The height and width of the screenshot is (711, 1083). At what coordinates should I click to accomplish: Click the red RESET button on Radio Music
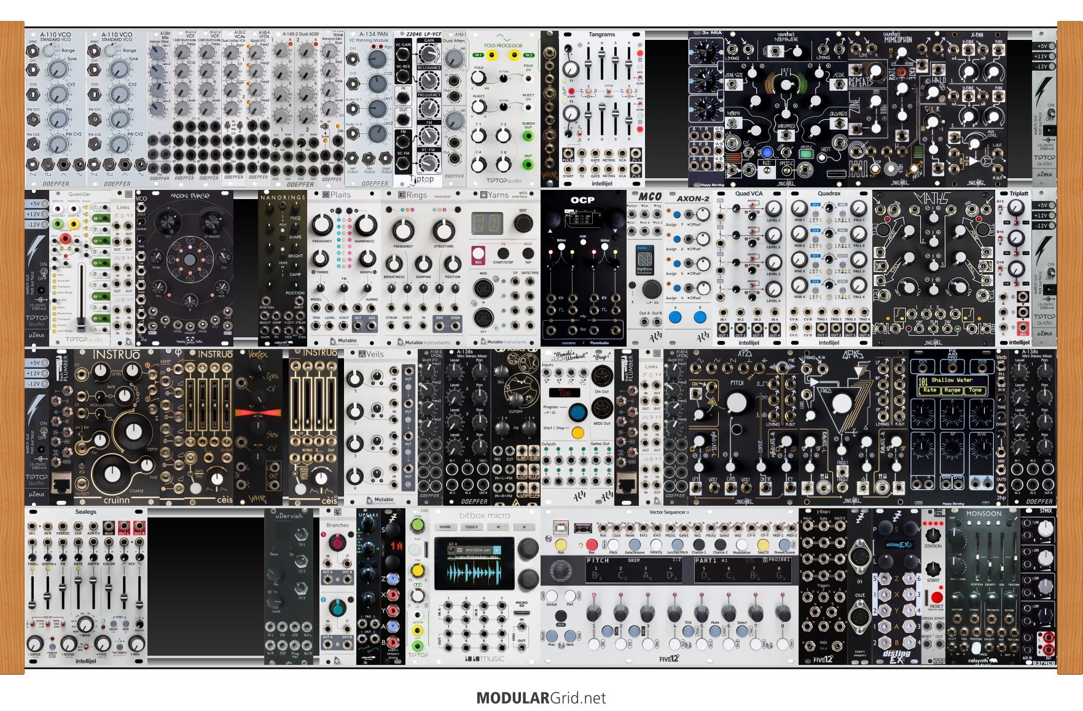pos(937,597)
